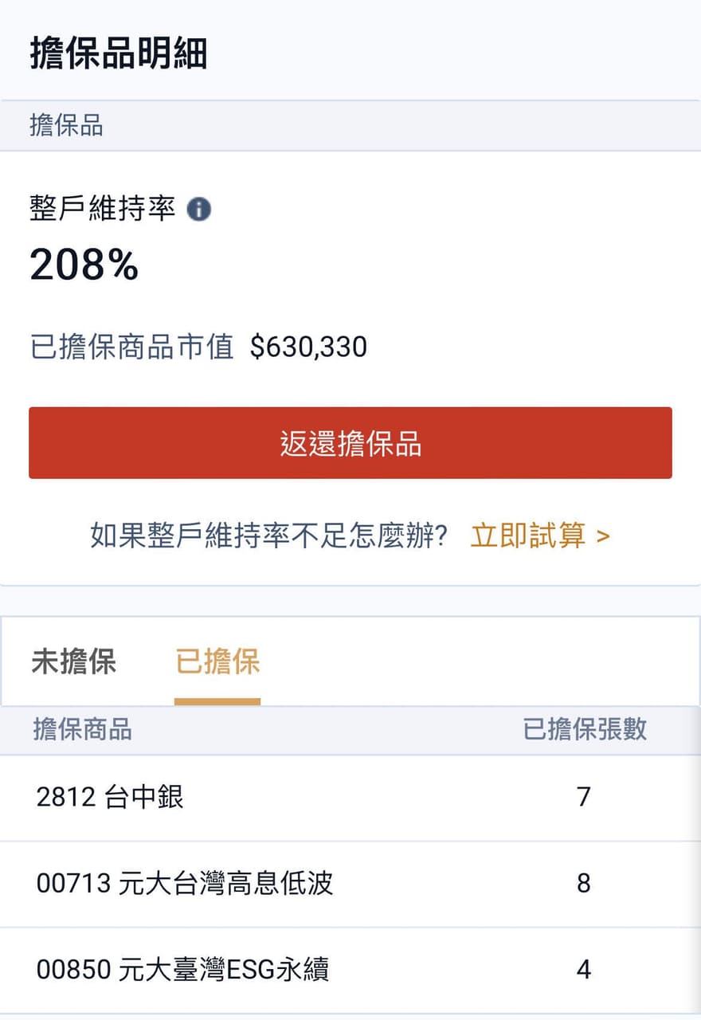Image resolution: width=701 pixels, height=1020 pixels.
Task: Tap the pledged count 8 for 元大台灣高息低波
Action: click(584, 885)
